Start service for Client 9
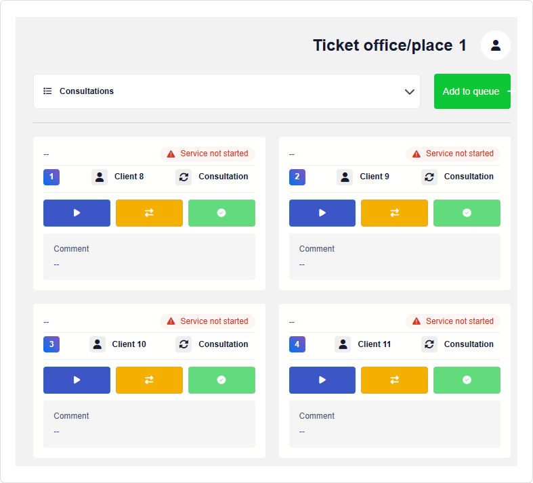Viewport: 533px width, 483px height. pos(322,213)
